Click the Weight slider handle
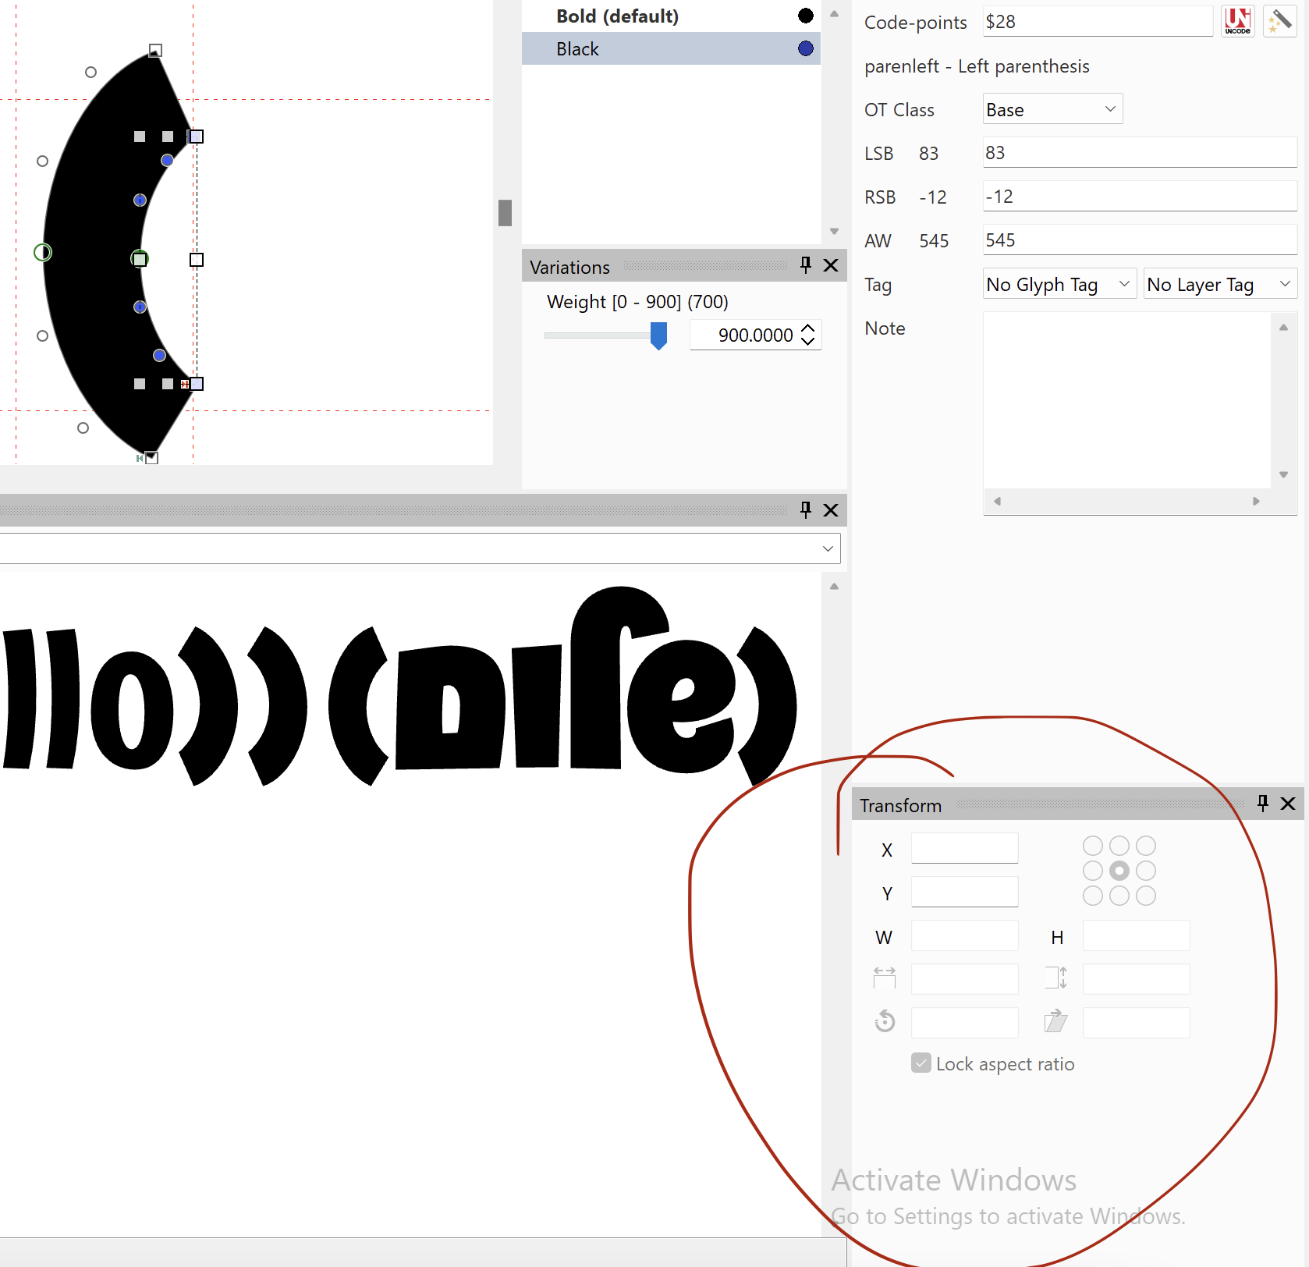The width and height of the screenshot is (1309, 1267). point(659,335)
